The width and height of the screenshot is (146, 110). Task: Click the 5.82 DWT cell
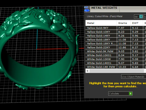point(137,51)
